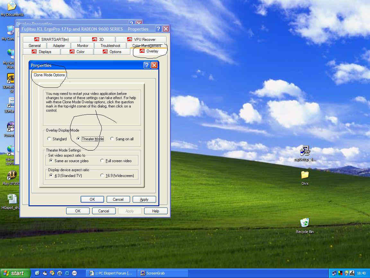Switch to the ATI 3D tab
This screenshot has width=370, height=278.
pyautogui.click(x=98, y=40)
